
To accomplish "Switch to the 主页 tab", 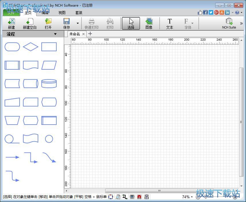I will coord(28,13).
